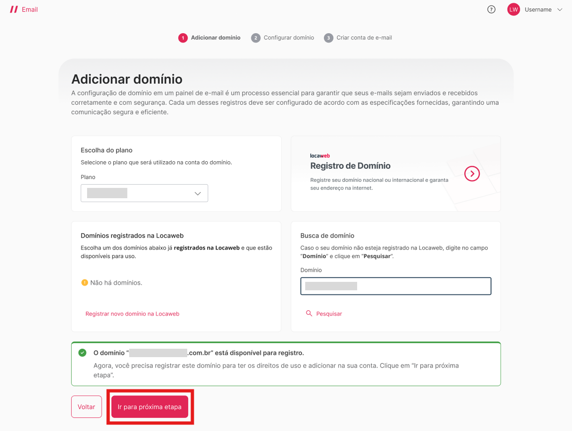
Task: Open Registrar novo domínio na Locaweb link
Action: [x=132, y=314]
